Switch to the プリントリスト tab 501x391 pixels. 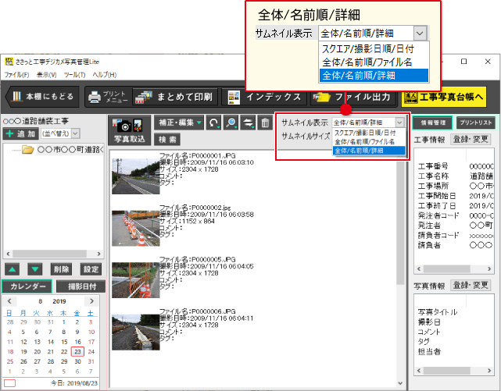[474, 123]
